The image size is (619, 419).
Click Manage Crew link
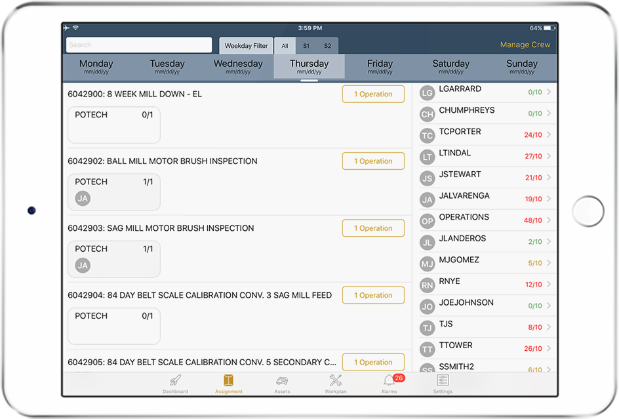pos(525,45)
